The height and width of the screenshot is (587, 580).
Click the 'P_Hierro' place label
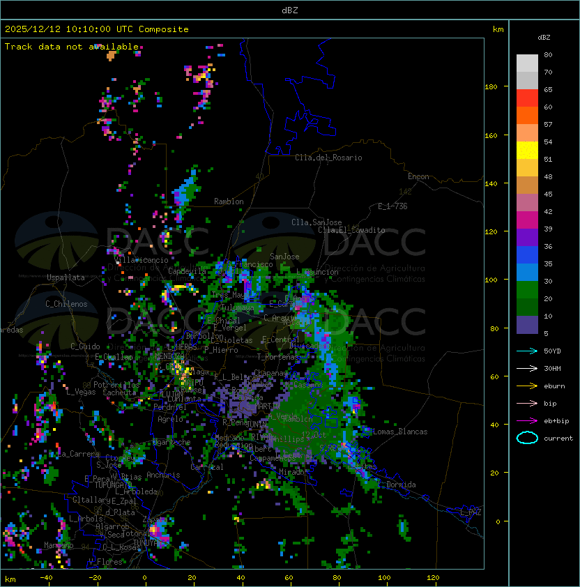click(x=221, y=350)
